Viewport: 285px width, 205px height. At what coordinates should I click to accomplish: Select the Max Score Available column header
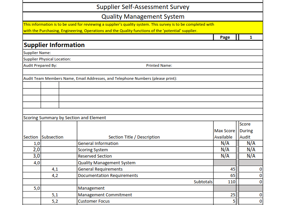click(224, 134)
